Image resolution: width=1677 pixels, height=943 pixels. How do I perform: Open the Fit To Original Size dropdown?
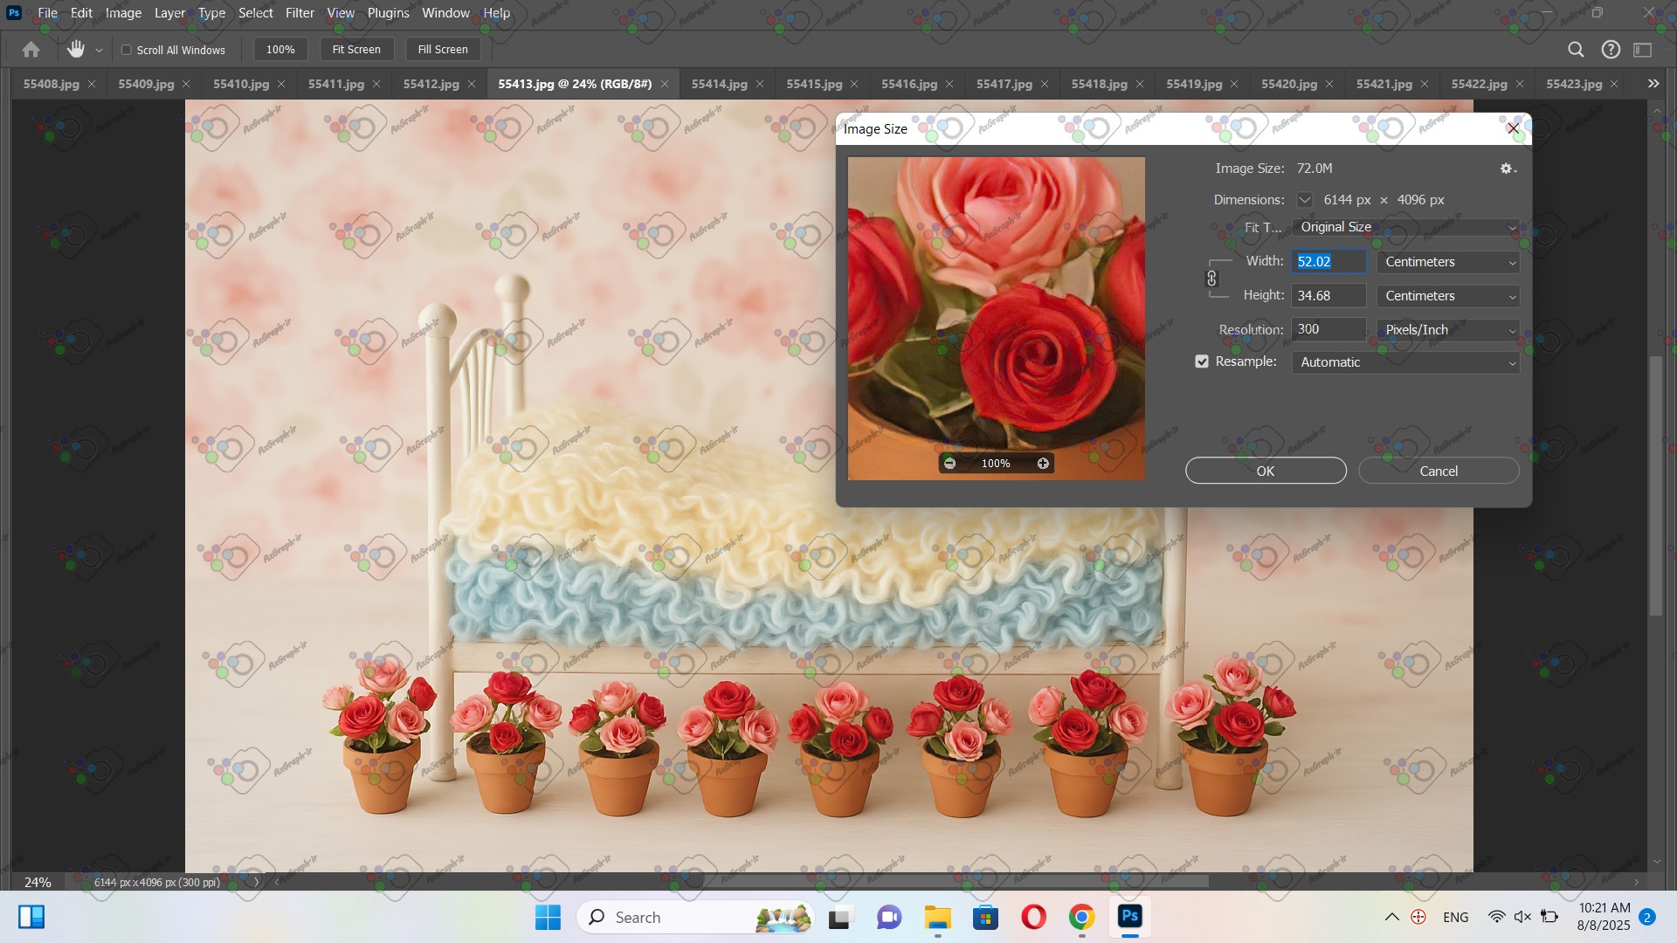1405,227
